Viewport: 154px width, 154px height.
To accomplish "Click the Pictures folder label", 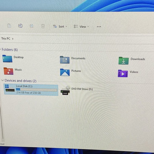I will pyautogui.click(x=76, y=71).
